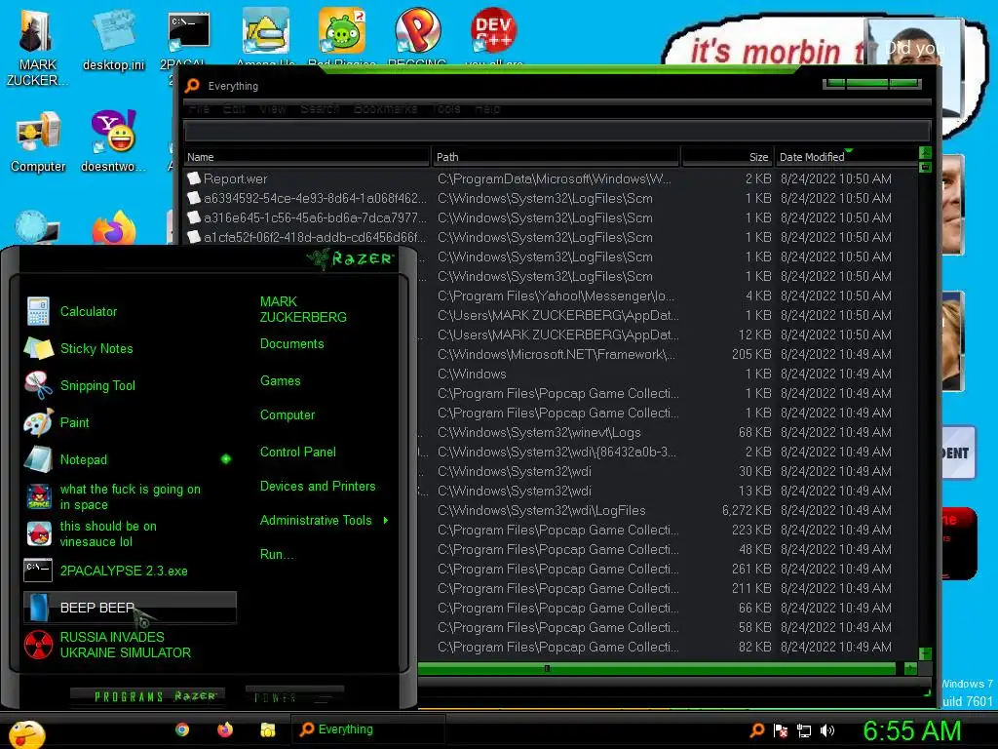This screenshot has width=998, height=749.
Task: Select the a316e645-1c56-45a6 file row
Action: coord(551,217)
